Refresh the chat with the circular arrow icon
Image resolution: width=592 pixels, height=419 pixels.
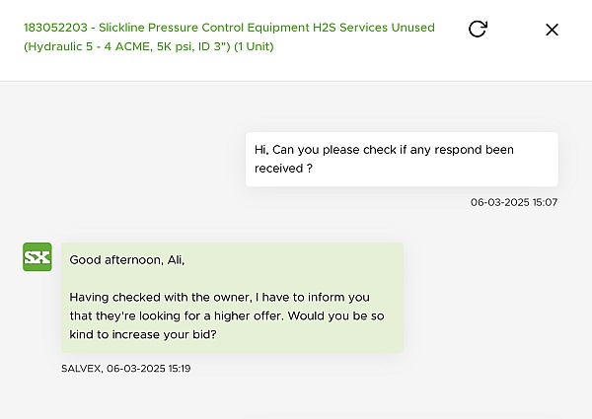[x=478, y=29]
